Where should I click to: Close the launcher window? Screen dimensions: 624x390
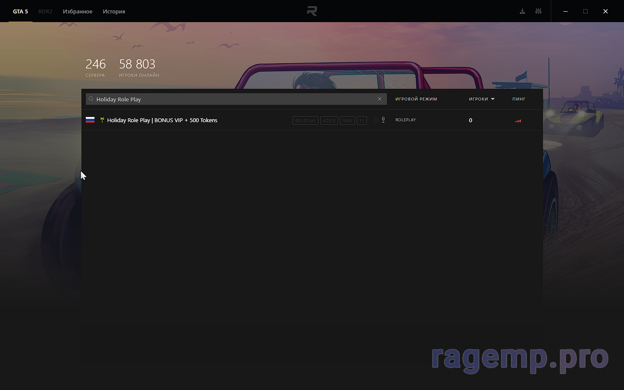(605, 11)
